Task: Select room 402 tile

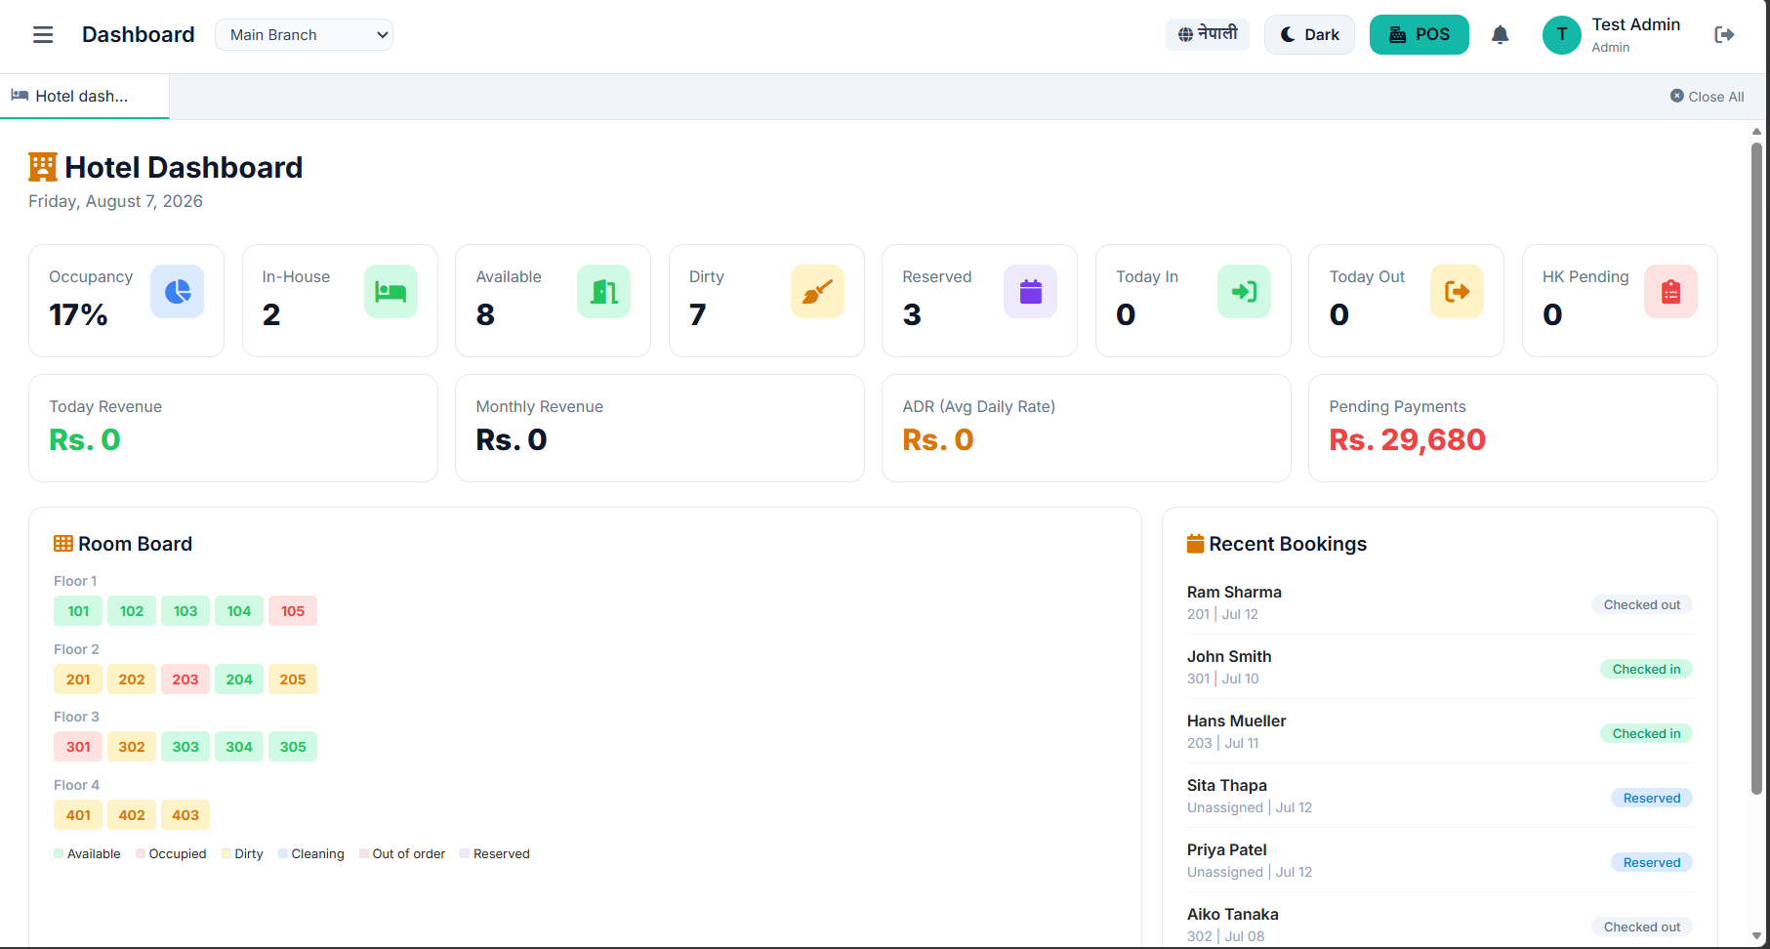Action: click(132, 815)
